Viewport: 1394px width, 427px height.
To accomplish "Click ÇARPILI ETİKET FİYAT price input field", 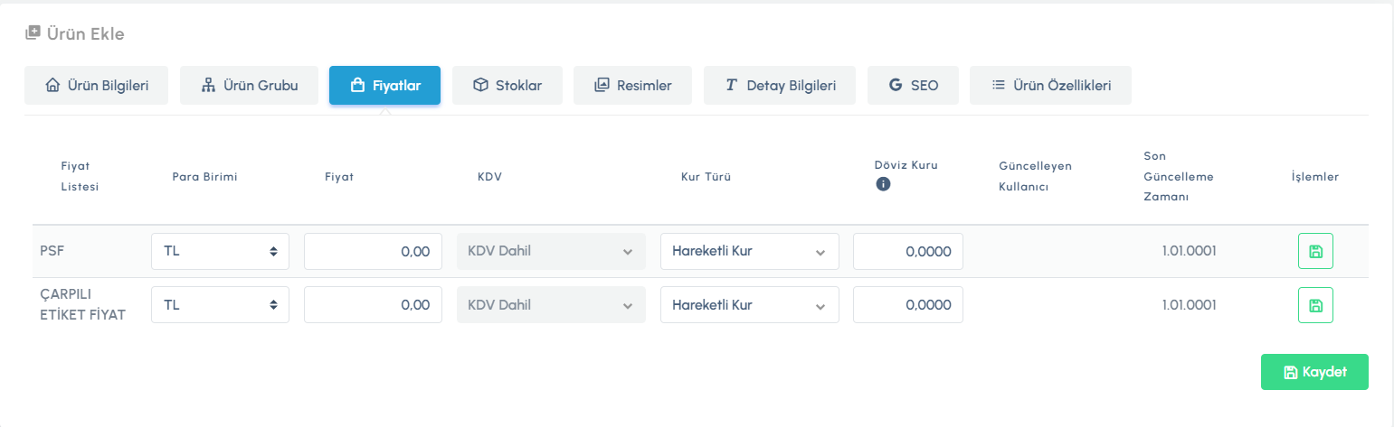I will (x=373, y=305).
